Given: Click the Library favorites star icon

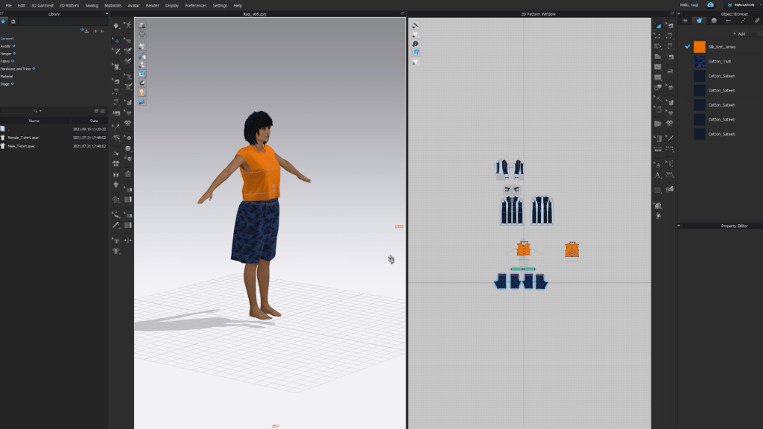Looking at the screenshot, I should tap(4, 22).
